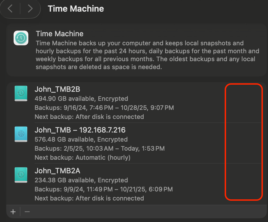
Task: Click Next backup: Automatic (hourly)
Action: pyautogui.click(x=82, y=157)
